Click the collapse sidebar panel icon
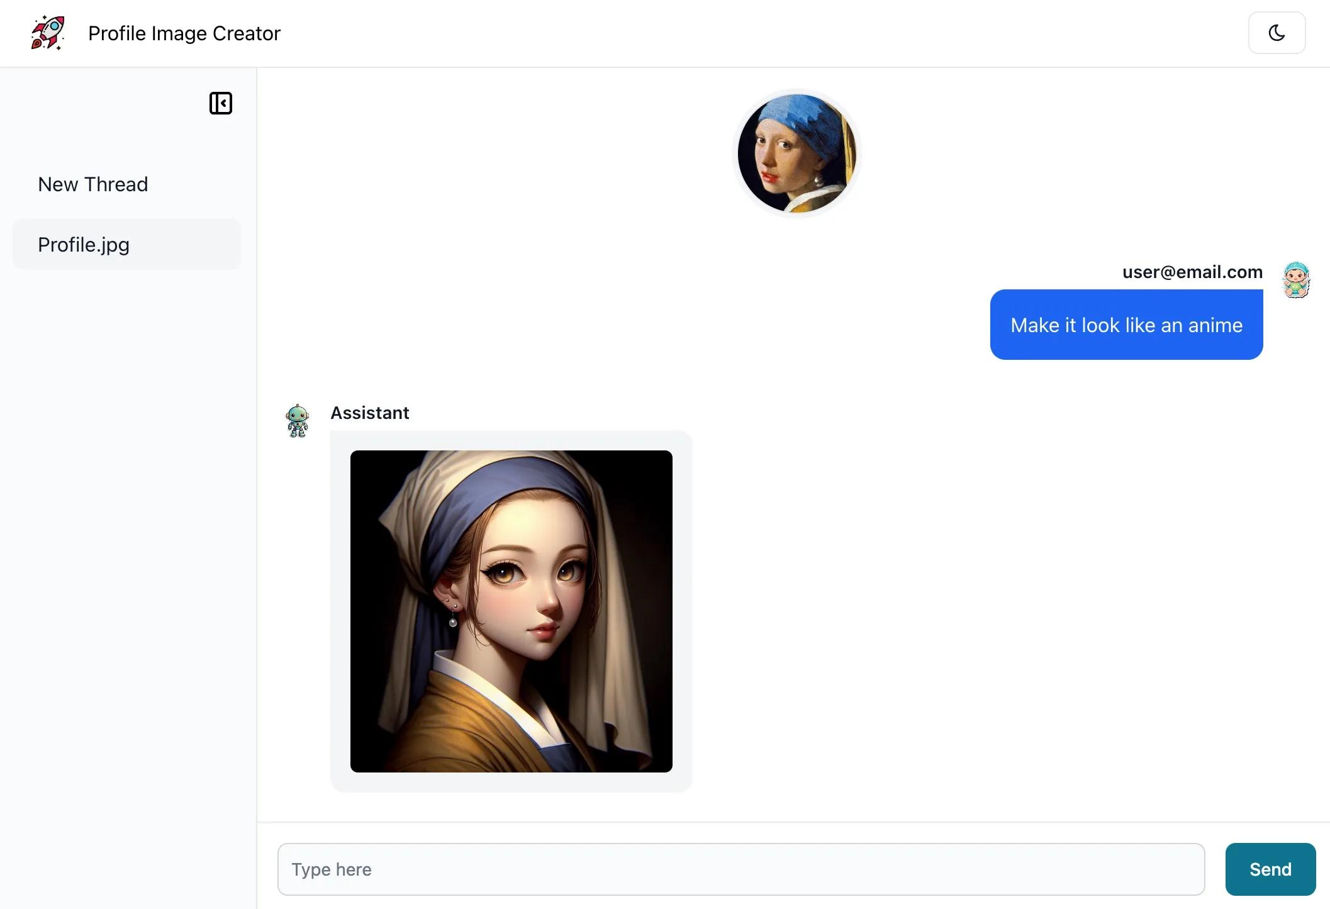 click(x=220, y=103)
